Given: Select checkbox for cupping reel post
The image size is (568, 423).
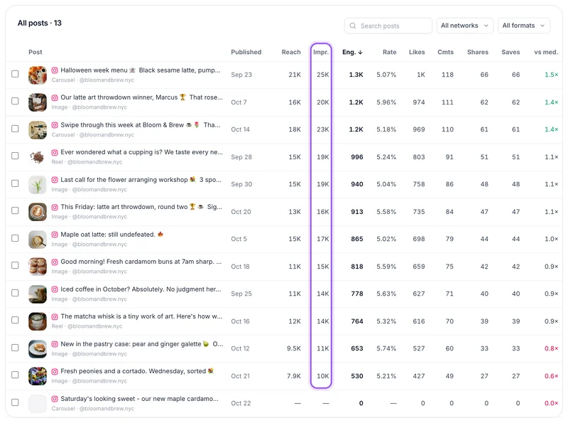Looking at the screenshot, I should 15,156.
